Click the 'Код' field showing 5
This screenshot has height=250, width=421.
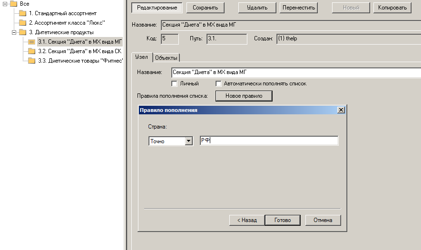pyautogui.click(x=170, y=39)
